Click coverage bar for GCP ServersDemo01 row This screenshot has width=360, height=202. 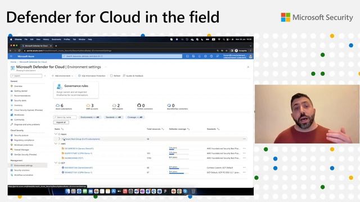tap(179, 168)
